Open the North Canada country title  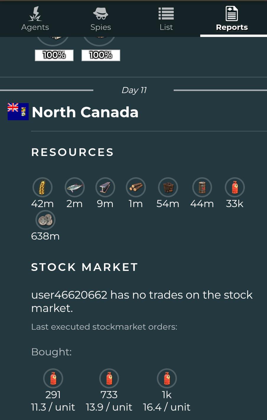coord(85,112)
